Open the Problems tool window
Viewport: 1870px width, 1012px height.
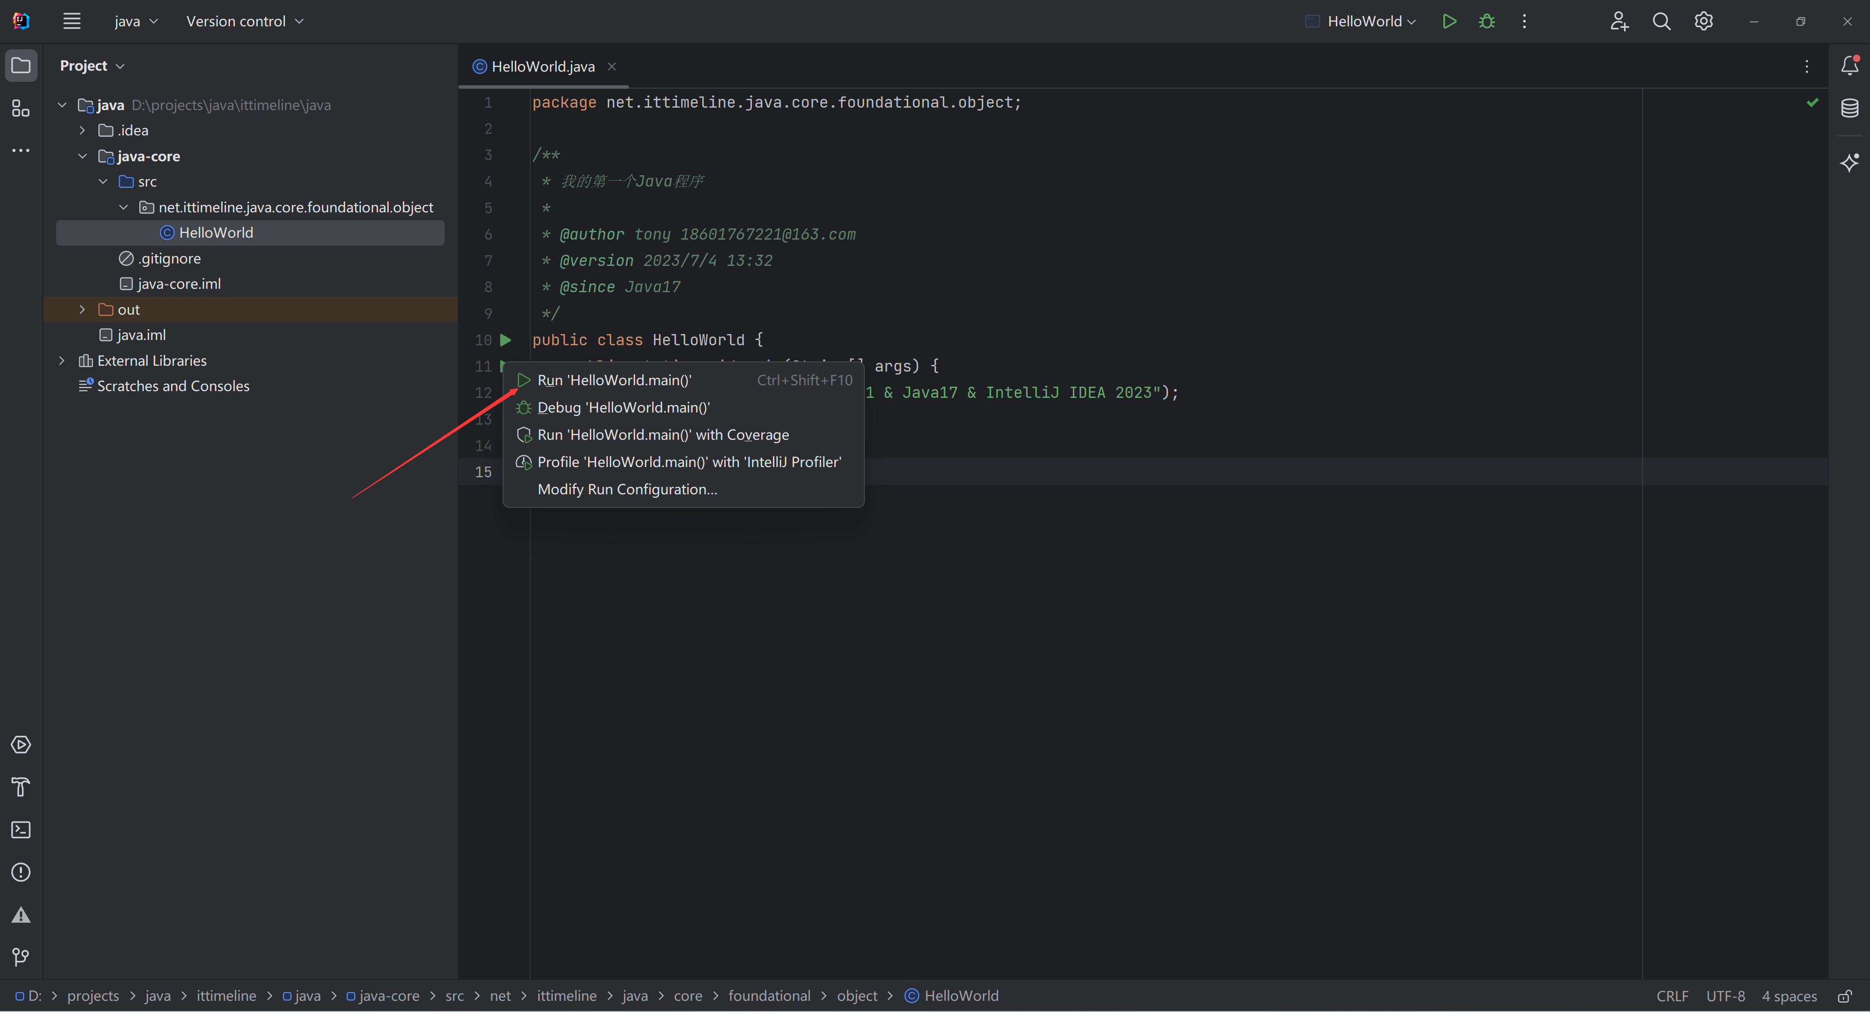click(x=21, y=872)
